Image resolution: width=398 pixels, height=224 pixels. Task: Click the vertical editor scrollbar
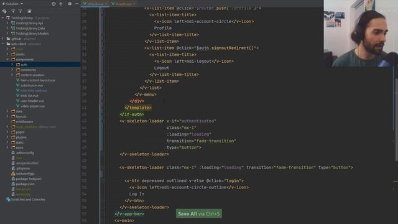point(396,119)
